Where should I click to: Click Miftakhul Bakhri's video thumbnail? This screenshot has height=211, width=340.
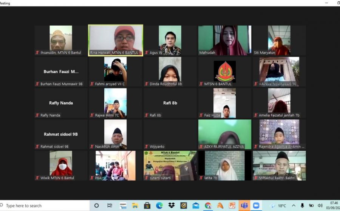279,165
